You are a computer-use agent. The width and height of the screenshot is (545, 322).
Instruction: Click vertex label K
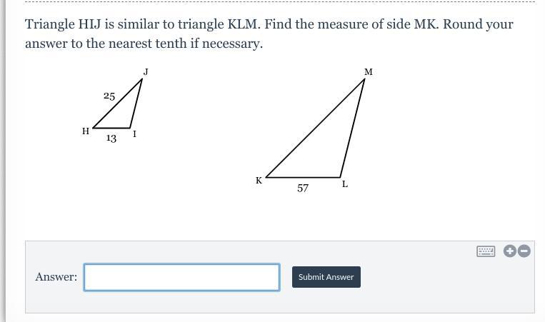click(x=259, y=181)
